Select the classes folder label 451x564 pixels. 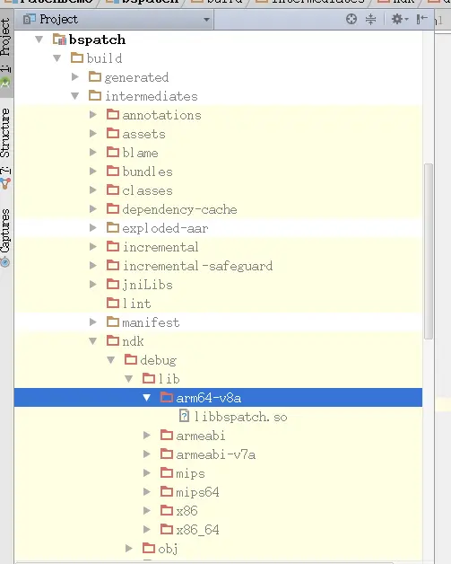coord(148,190)
